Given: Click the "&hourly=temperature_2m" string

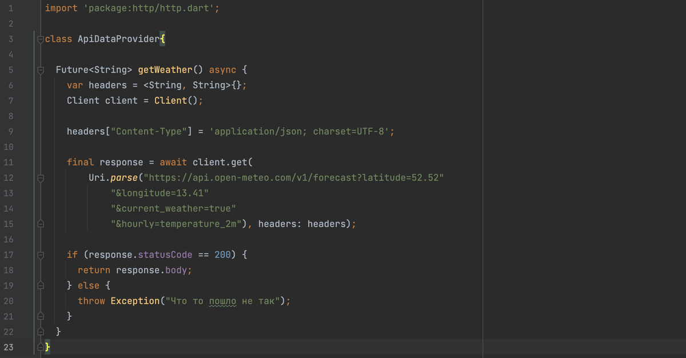Looking at the screenshot, I should (176, 224).
